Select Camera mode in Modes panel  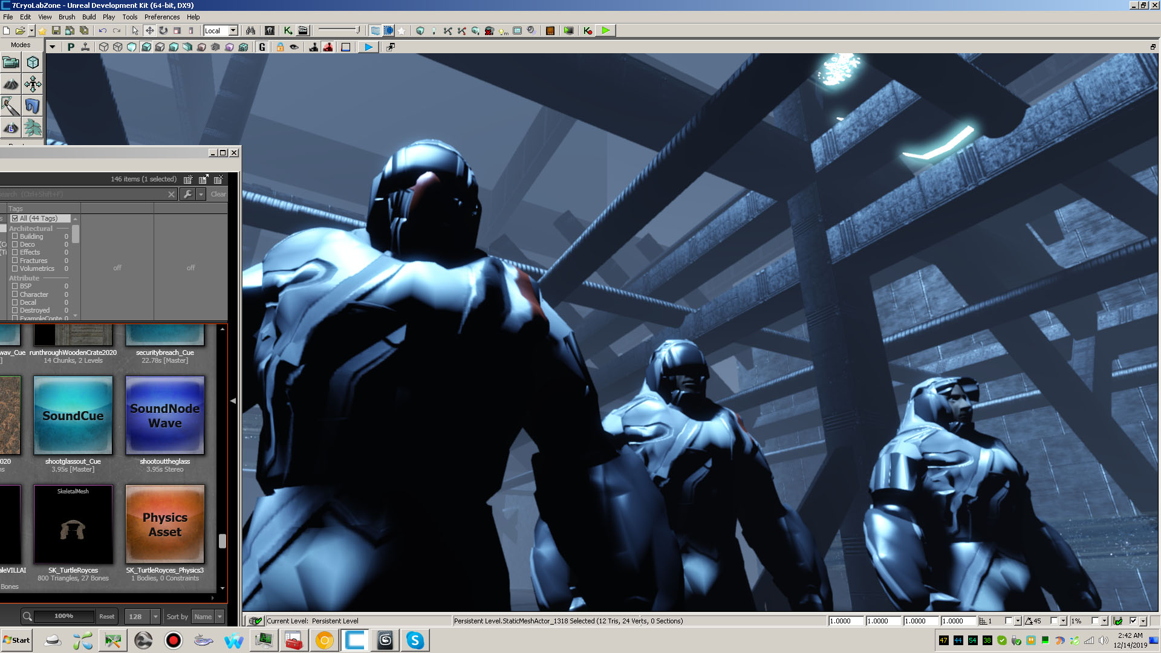pos(11,62)
